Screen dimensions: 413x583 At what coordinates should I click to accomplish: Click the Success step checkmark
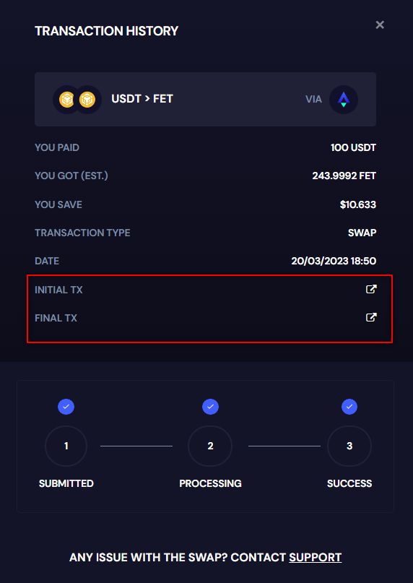click(x=349, y=407)
